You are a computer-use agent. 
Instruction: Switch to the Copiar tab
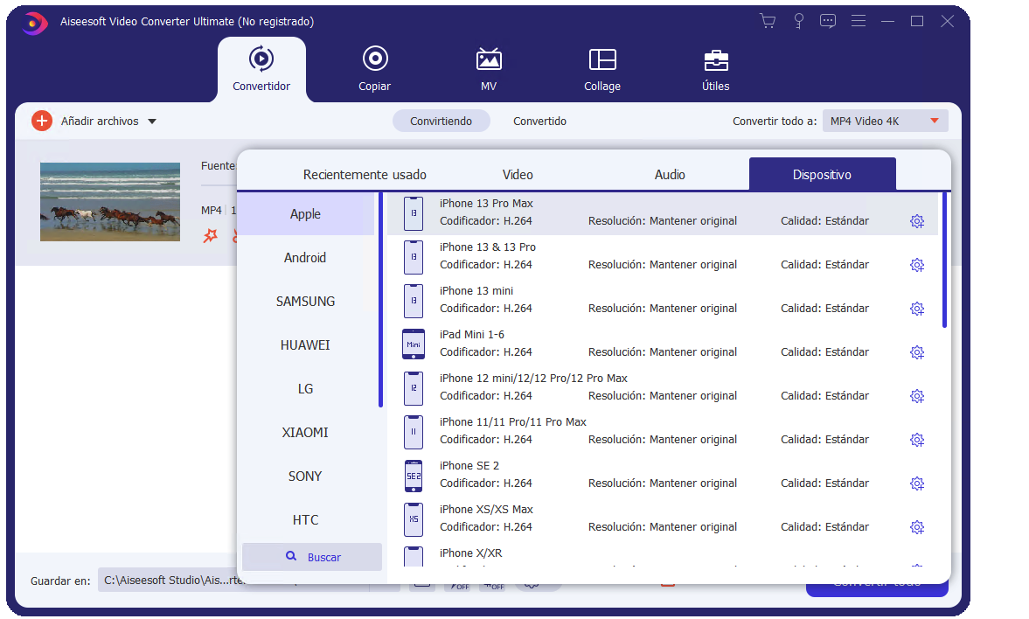click(375, 69)
